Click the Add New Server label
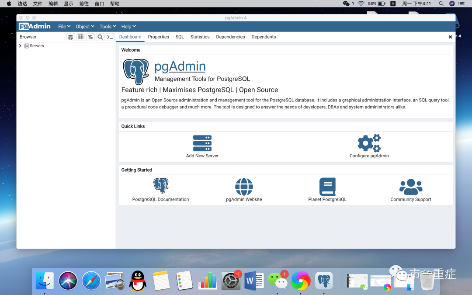The image size is (472, 295). pos(202,156)
